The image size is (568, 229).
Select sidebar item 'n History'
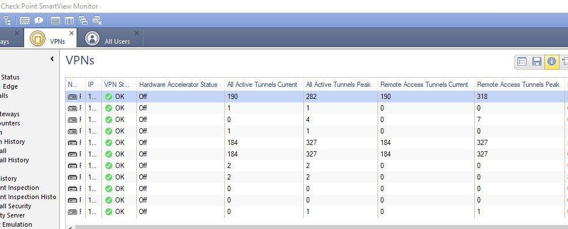[x=12, y=142]
